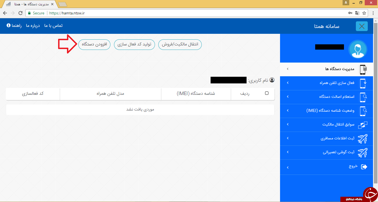Expand the خروج chevron
Image resolution: width=378 pixels, height=202 pixels.
[x=288, y=167]
